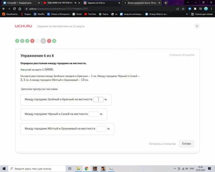Open a new browser tab
The image size is (215, 172).
click(x=166, y=3)
